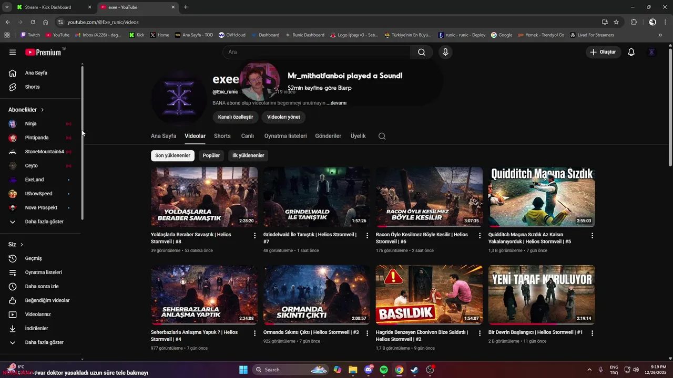The image size is (673, 378).
Task: Show more bookmarks overflow chevron
Action: coord(660,35)
